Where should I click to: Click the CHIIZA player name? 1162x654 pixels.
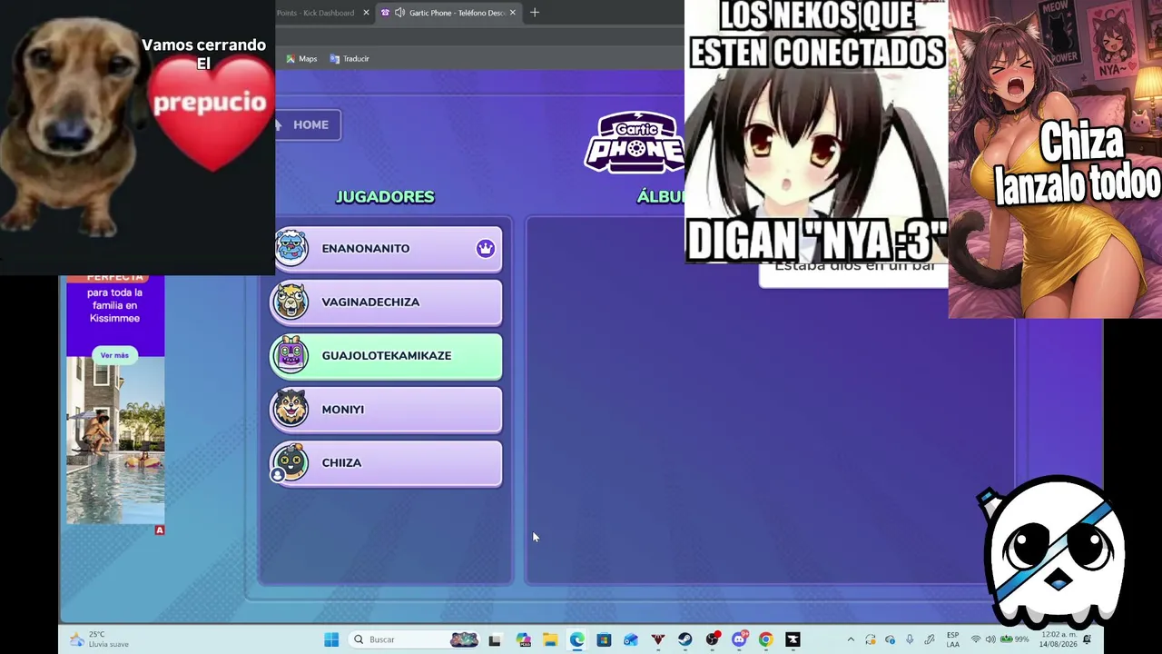[x=341, y=463]
